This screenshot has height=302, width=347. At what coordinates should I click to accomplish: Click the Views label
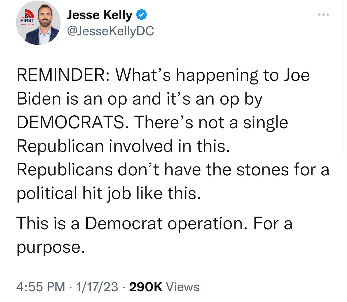[183, 287]
